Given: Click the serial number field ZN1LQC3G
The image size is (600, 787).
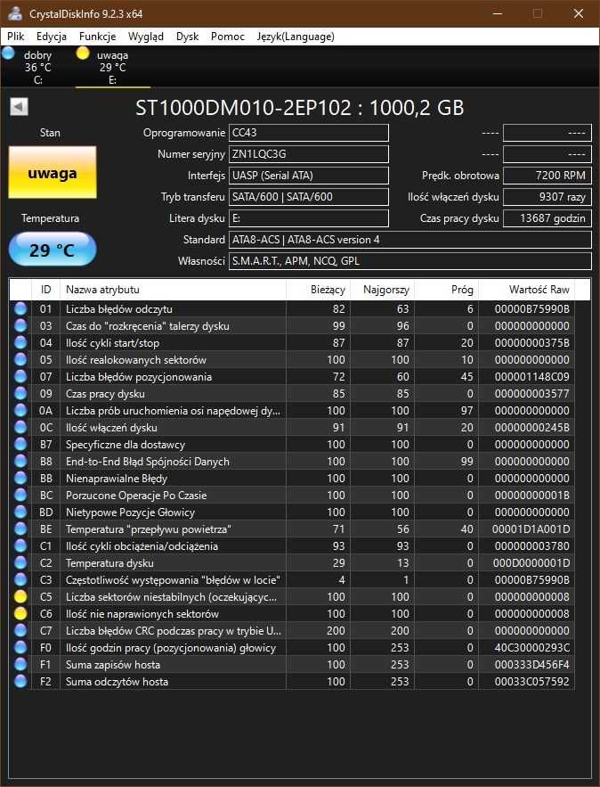Looking at the screenshot, I should [308, 154].
